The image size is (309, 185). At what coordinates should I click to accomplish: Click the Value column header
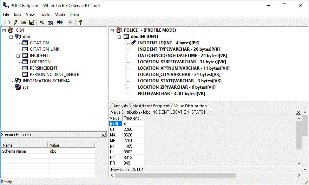click(x=116, y=118)
